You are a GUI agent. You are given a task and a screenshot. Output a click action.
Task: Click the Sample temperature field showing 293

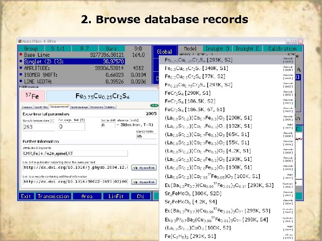[x=38, y=127]
